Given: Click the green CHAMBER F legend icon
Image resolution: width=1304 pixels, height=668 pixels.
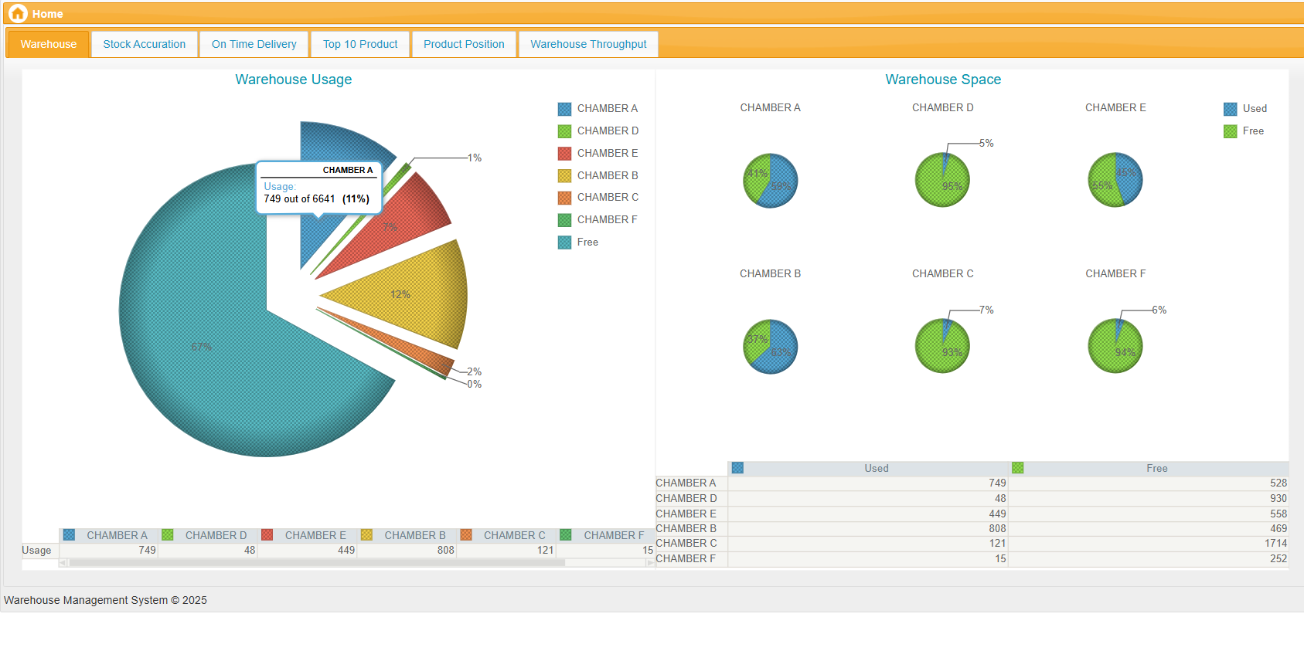Looking at the screenshot, I should 565,220.
